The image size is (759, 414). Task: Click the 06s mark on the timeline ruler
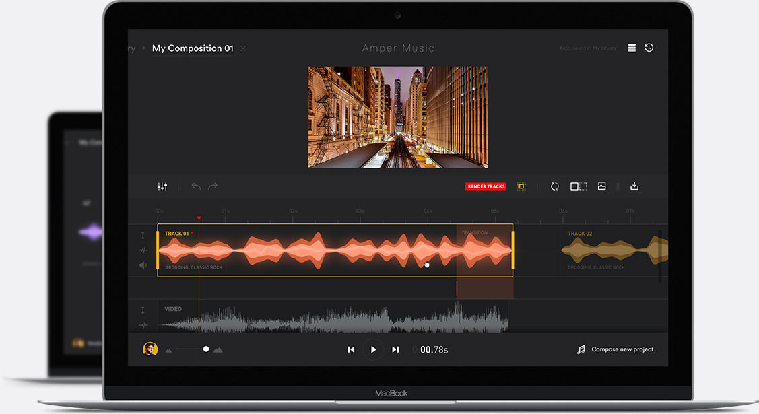point(563,211)
